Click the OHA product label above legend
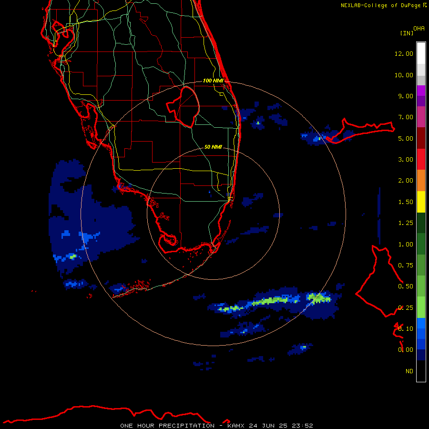Screen dimensions: 429x429 [419, 29]
